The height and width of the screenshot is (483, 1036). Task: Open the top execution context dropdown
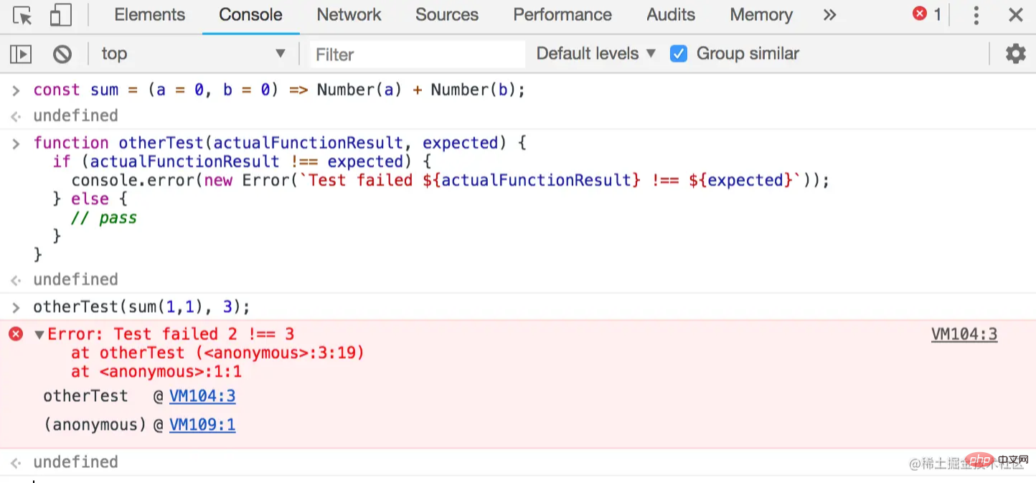coord(193,54)
